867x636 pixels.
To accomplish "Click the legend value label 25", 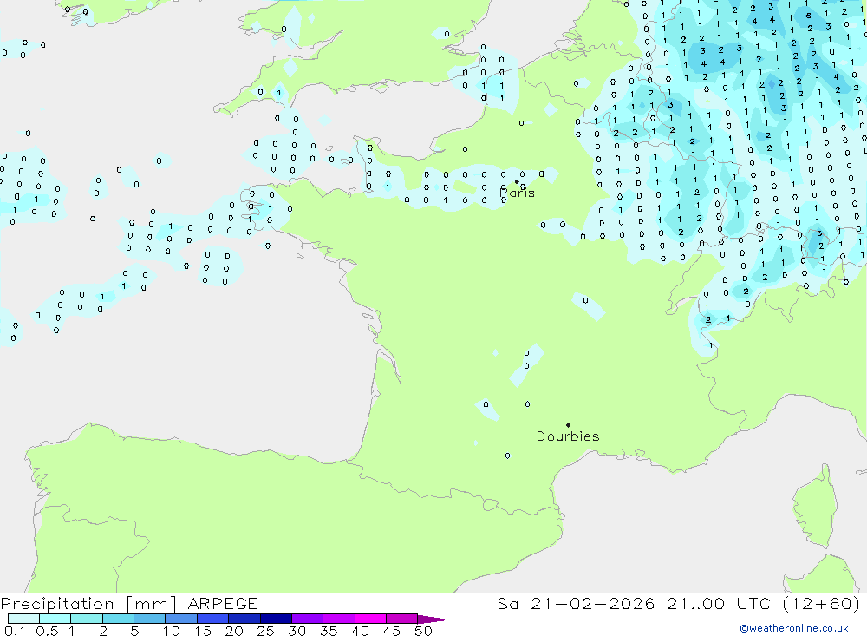I will [266, 631].
